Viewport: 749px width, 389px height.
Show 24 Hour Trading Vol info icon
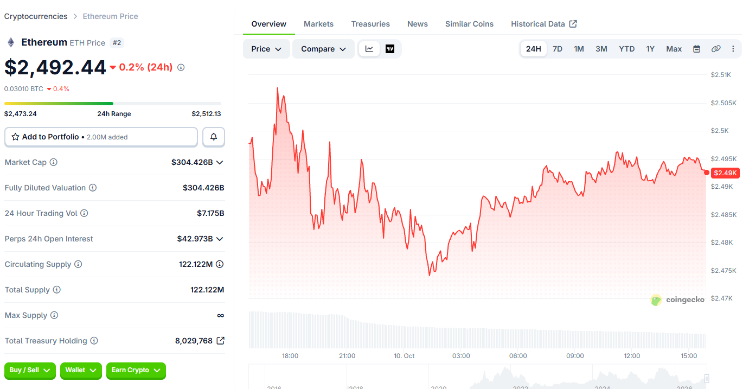coord(84,213)
